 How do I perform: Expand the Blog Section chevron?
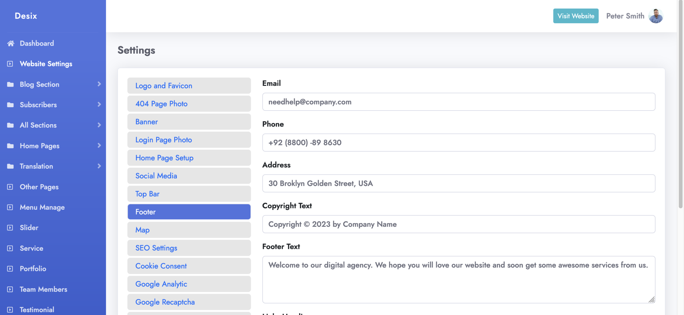coord(99,84)
